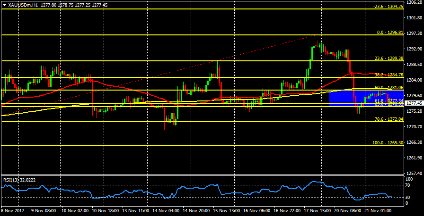
Task: Click the blue RSI line in the indicator panel
Action: coord(142,194)
